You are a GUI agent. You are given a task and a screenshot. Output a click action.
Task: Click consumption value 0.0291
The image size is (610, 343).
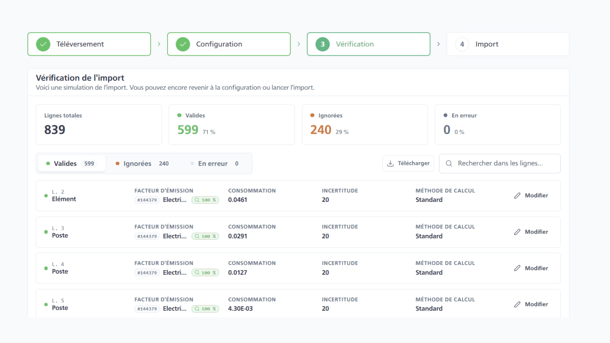click(x=238, y=236)
